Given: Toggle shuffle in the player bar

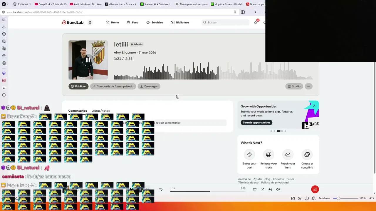Looking at the screenshot, I should tap(263, 189).
